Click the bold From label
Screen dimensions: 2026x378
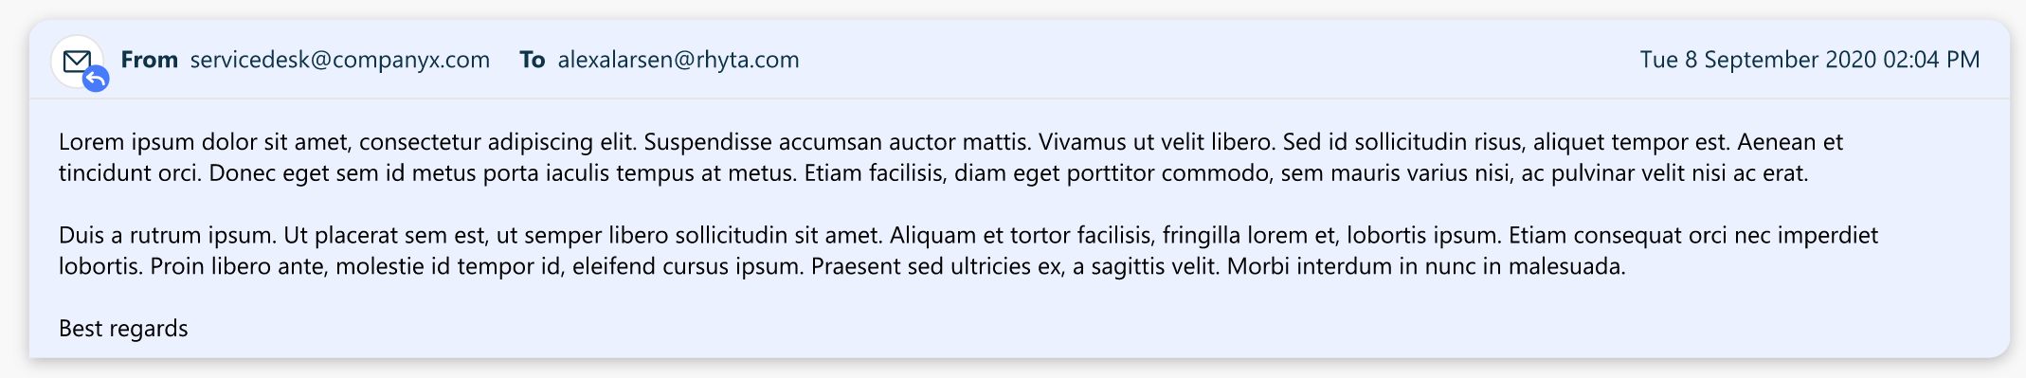tap(150, 60)
